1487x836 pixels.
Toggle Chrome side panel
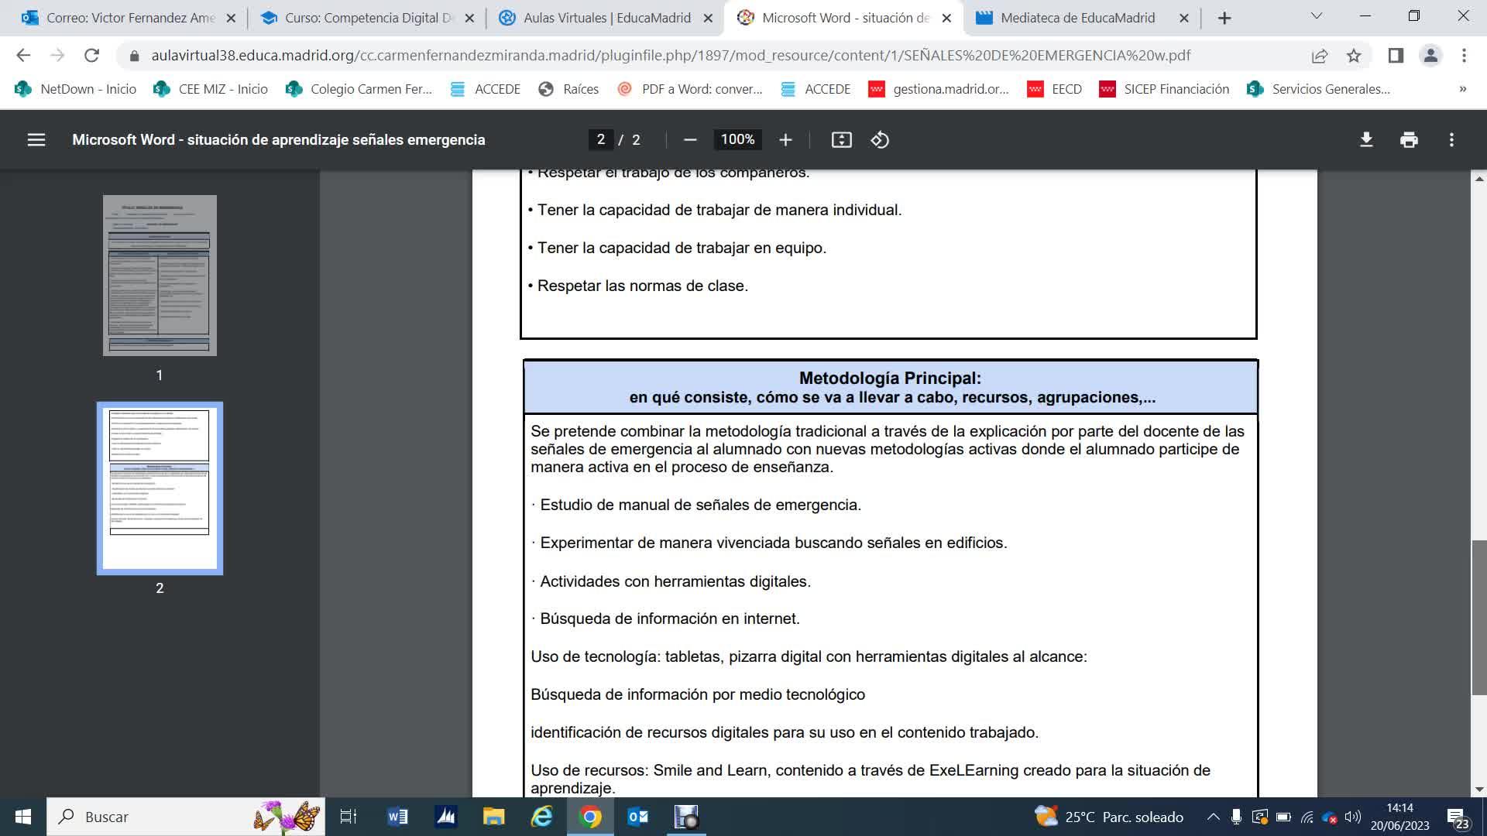point(1396,56)
